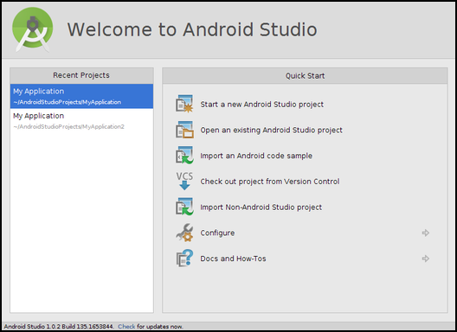Click the ~/AndroidStudioProjects/MyApplication2 path text
The height and width of the screenshot is (332, 457).
[x=68, y=127]
